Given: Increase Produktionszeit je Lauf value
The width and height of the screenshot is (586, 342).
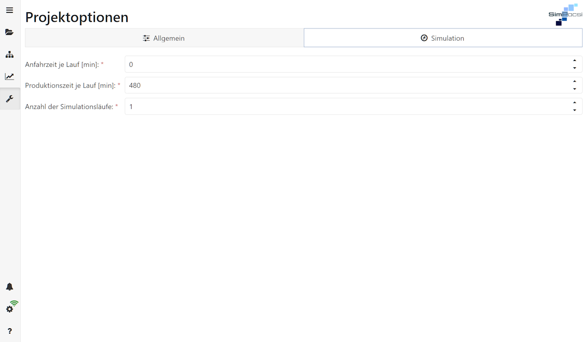Looking at the screenshot, I should tap(574, 82).
